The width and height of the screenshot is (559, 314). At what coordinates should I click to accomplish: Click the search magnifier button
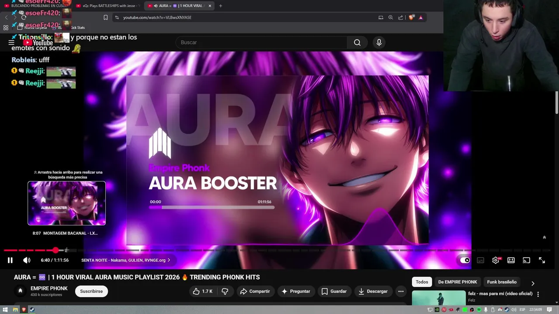[357, 42]
